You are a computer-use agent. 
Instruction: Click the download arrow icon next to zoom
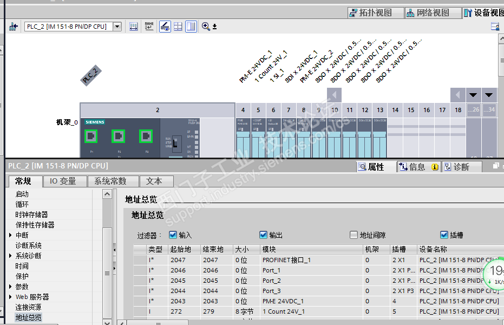pos(215,27)
